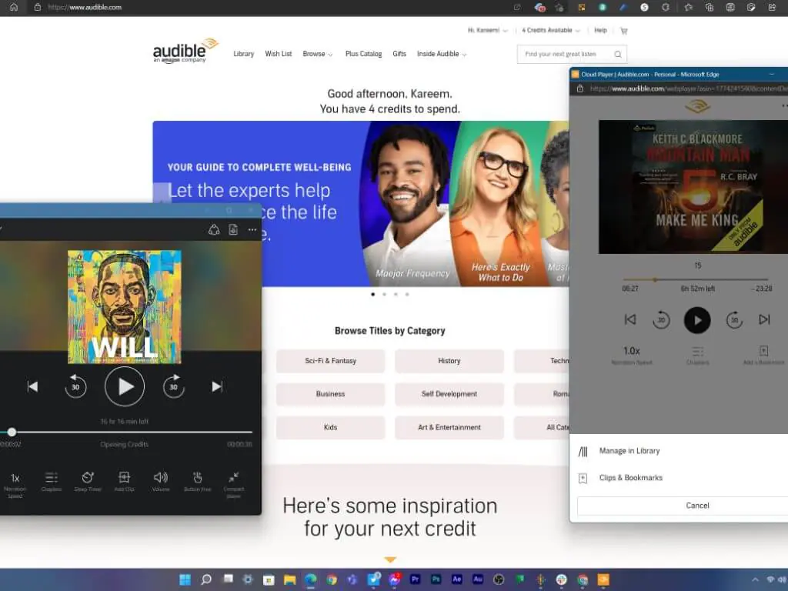Click the Mountain Man cover in the Cloud Player
The image size is (788, 591).
693,186
